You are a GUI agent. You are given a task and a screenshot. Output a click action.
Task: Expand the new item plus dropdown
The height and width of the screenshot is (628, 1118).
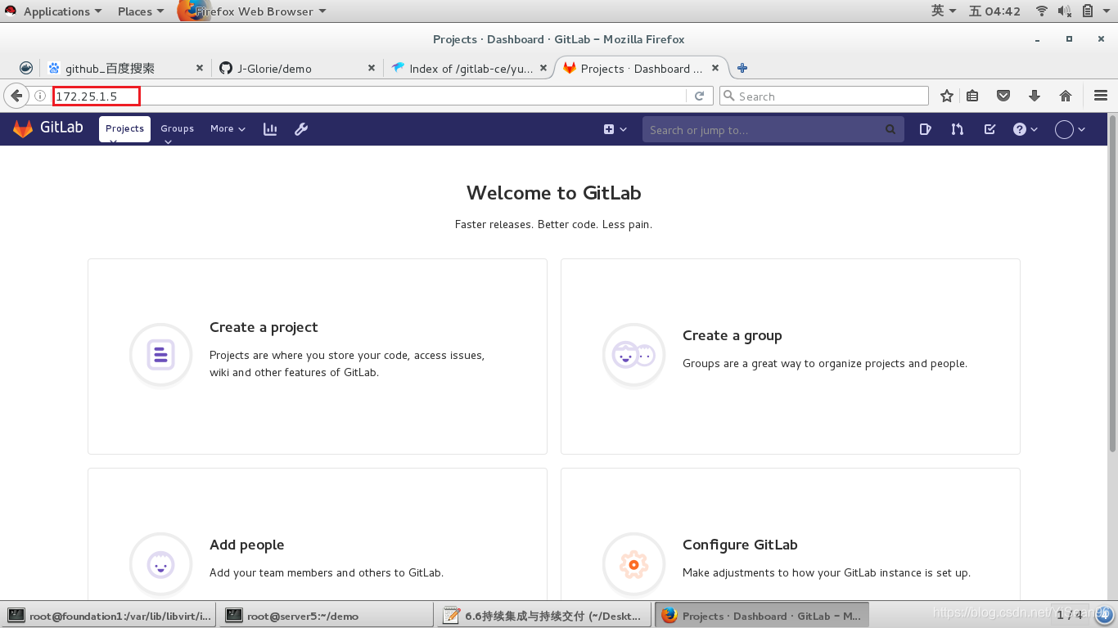coord(615,129)
